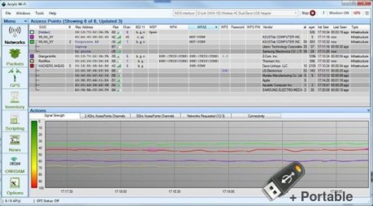Sort by the Chan column header
The image size is (373, 206).
coord(127,27)
